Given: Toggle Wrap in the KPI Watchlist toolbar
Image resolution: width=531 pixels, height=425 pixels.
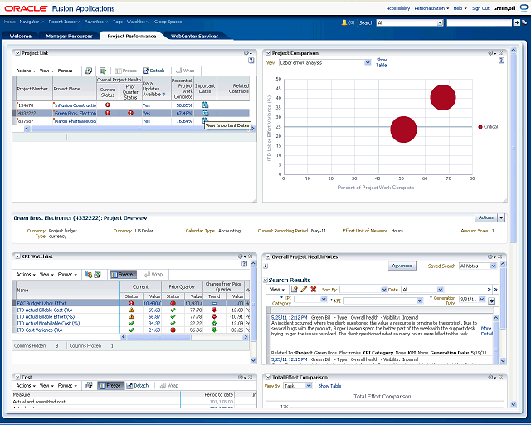Looking at the screenshot, I should (153, 274).
